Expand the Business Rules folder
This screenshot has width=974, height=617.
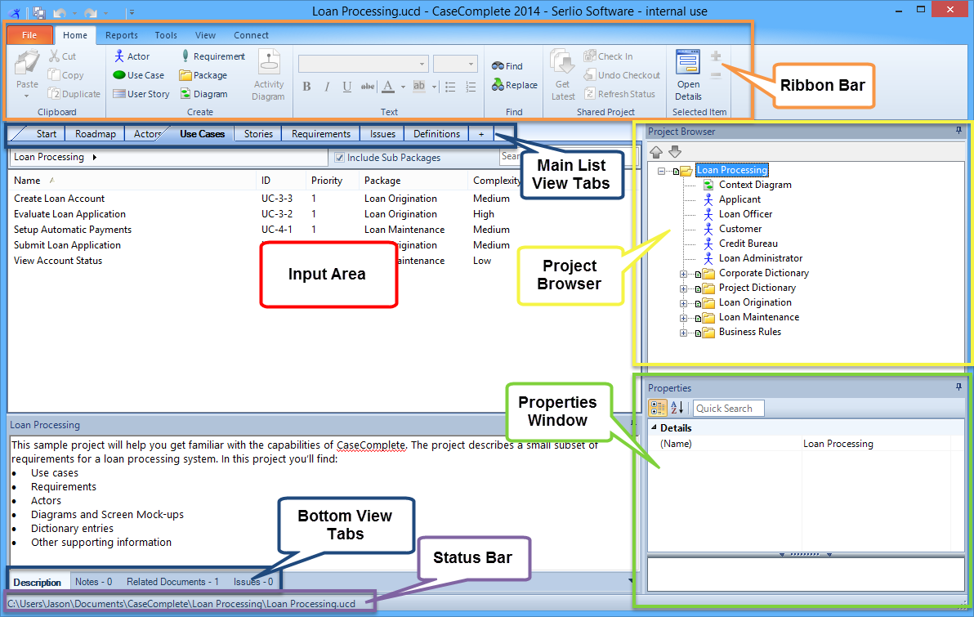(683, 333)
